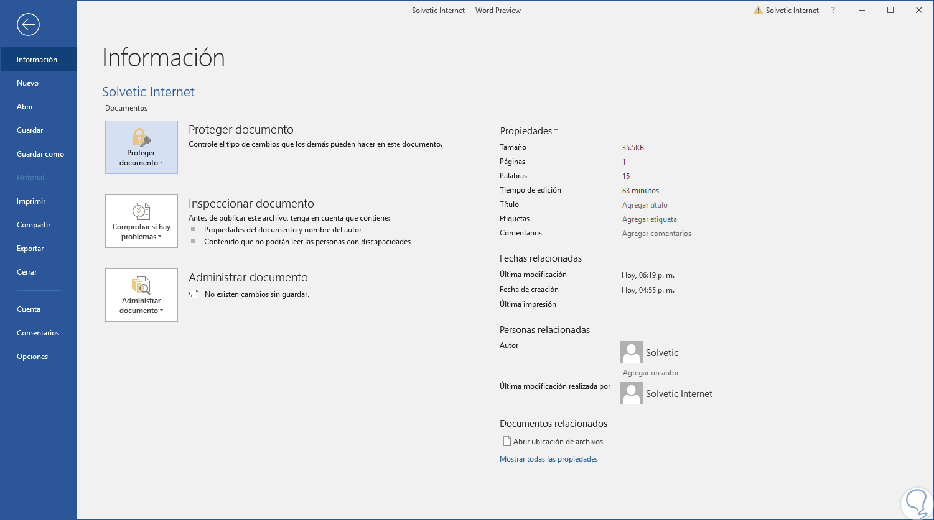Minimize the Word Preview window
Screen dimensions: 934x520
click(862, 11)
